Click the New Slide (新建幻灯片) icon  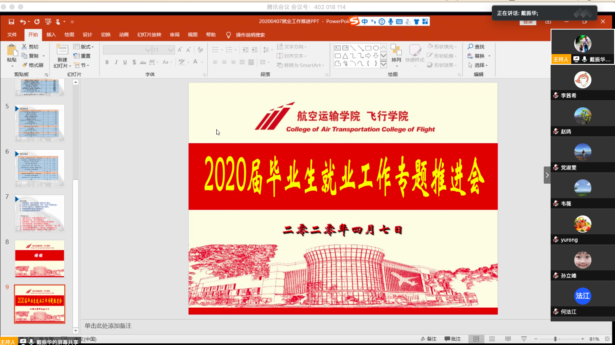coord(62,50)
